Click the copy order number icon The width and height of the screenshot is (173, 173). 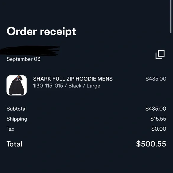click(x=160, y=55)
